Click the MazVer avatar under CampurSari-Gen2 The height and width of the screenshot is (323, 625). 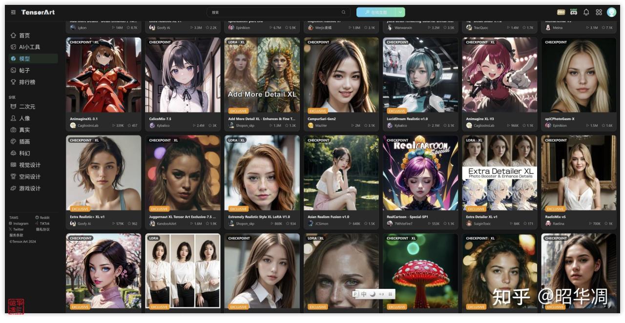coord(311,126)
